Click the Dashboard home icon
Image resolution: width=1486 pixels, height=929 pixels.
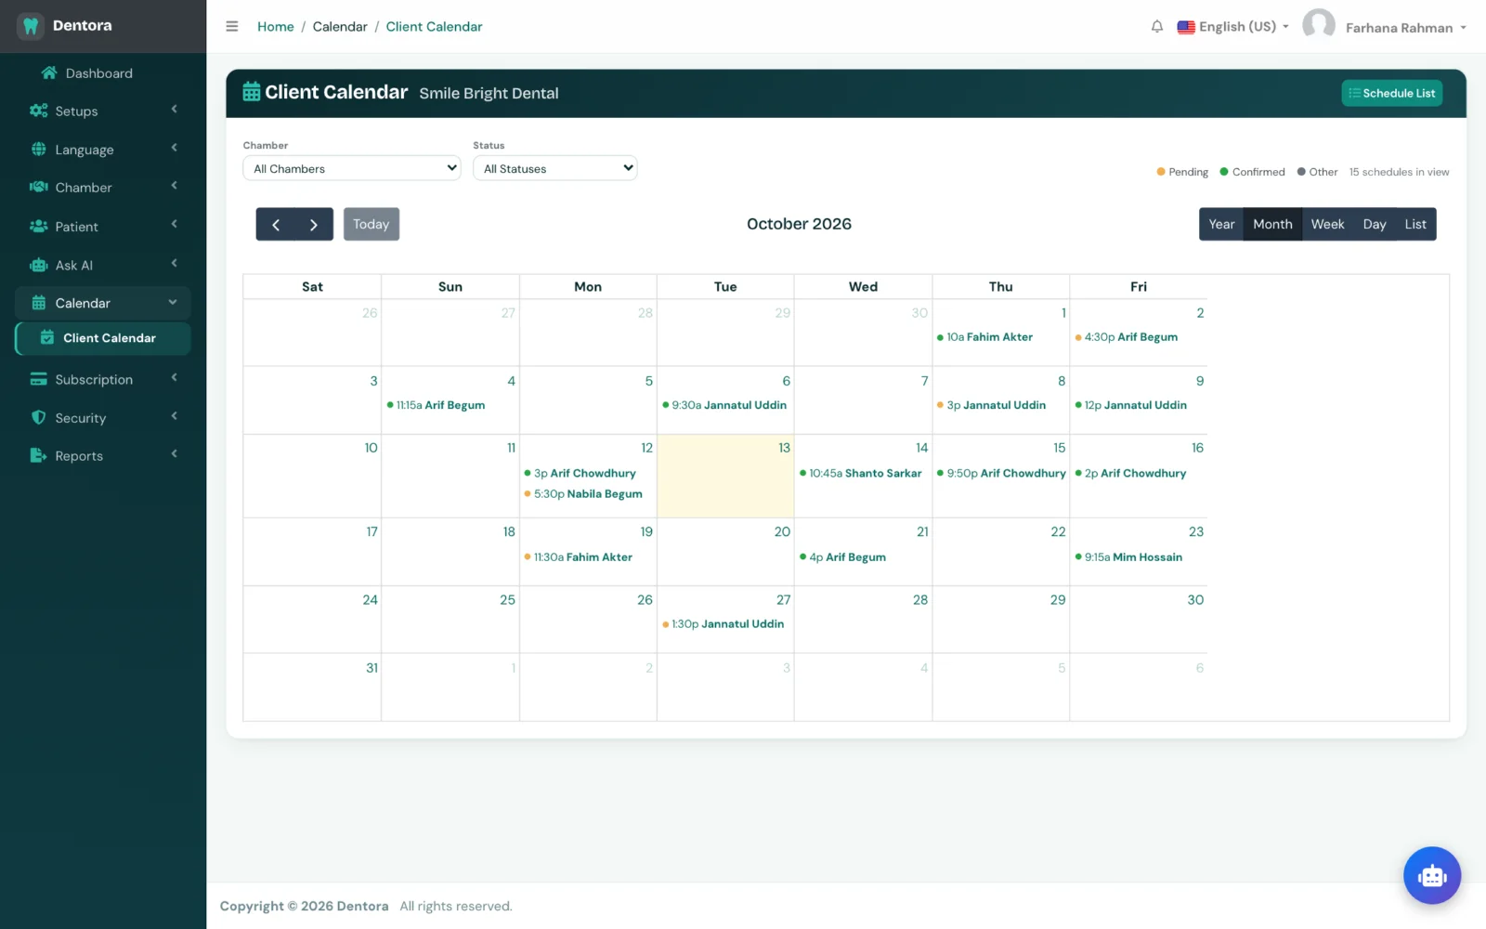49,72
